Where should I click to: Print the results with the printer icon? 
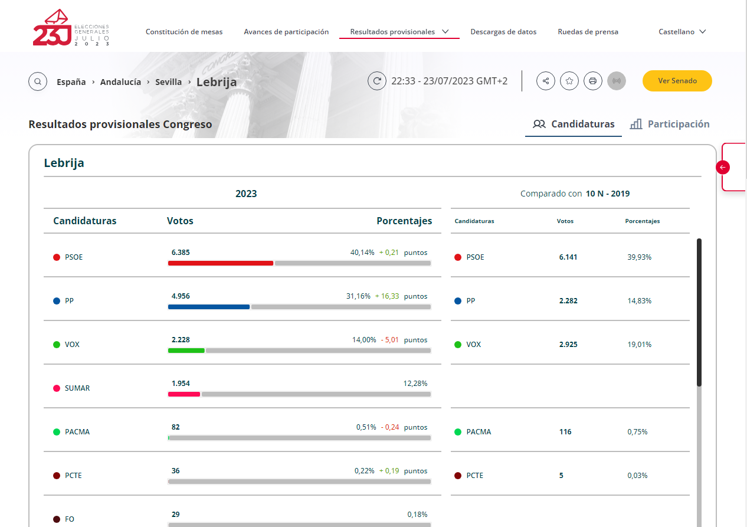click(593, 81)
